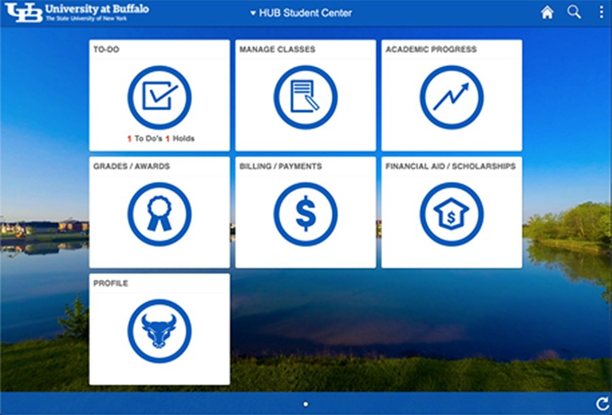Screen dimensions: 612x415
Task: Open the Billing / Payments dollar icon
Action: (306, 214)
